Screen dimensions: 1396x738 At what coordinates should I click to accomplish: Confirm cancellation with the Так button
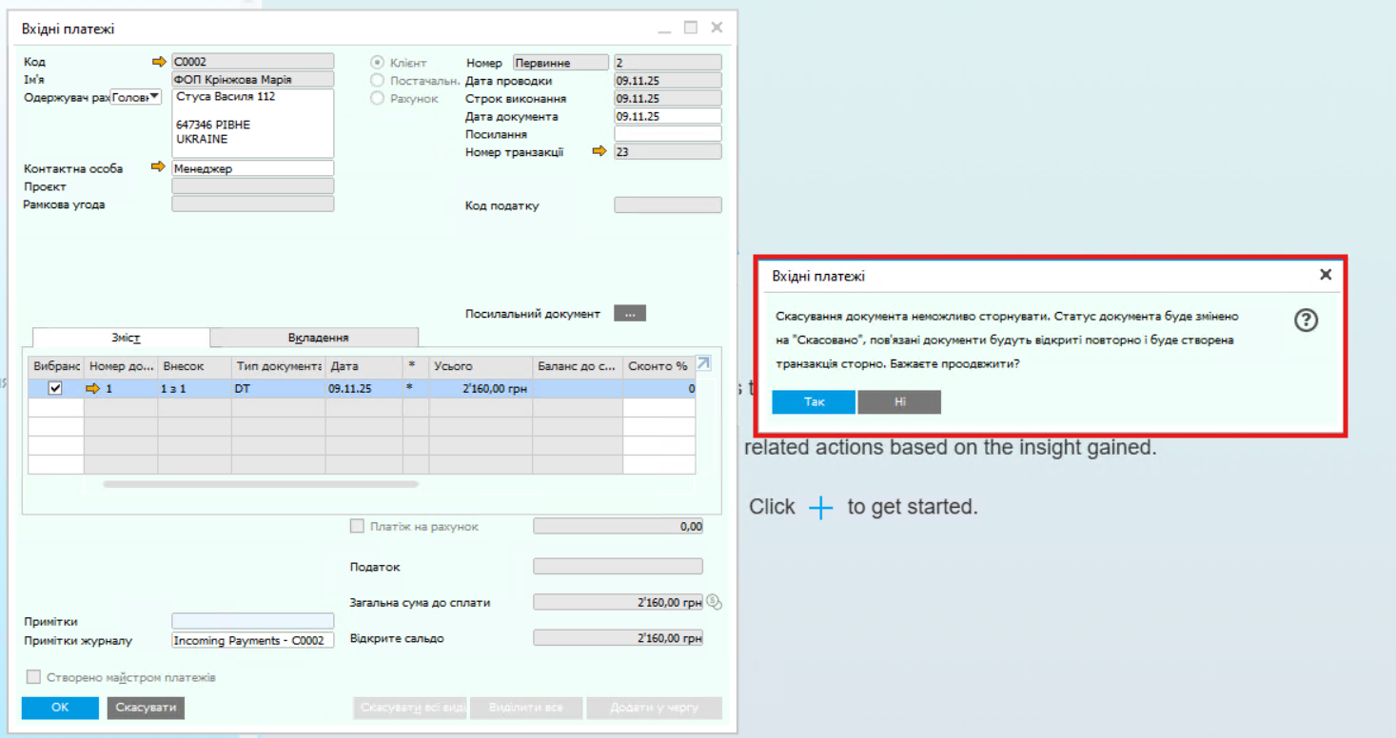pos(814,402)
